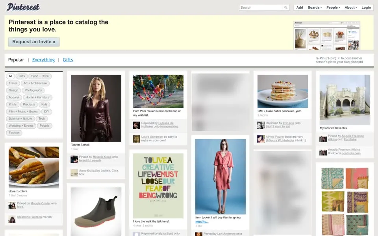The image size is (378, 236).
Task: Switch to the Gifts tab
Action: [68, 60]
